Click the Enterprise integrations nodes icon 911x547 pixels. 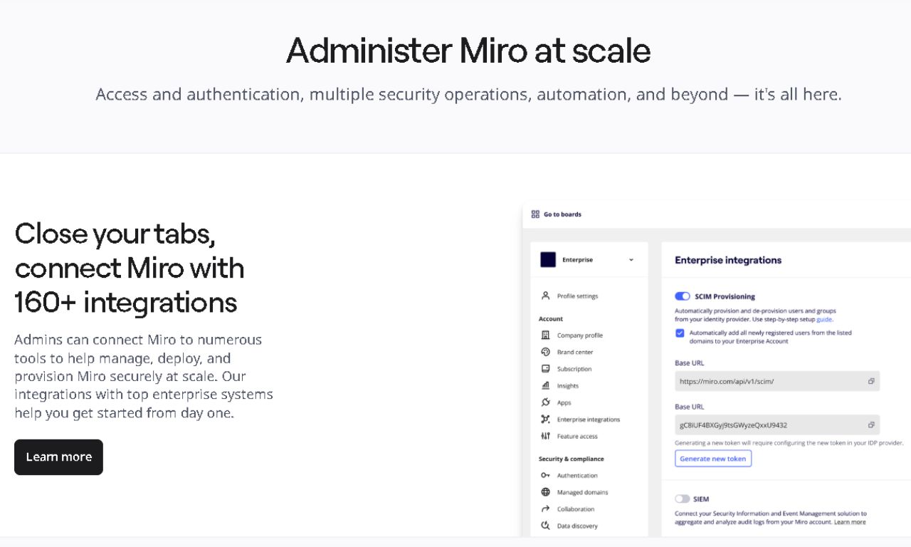pyautogui.click(x=545, y=420)
